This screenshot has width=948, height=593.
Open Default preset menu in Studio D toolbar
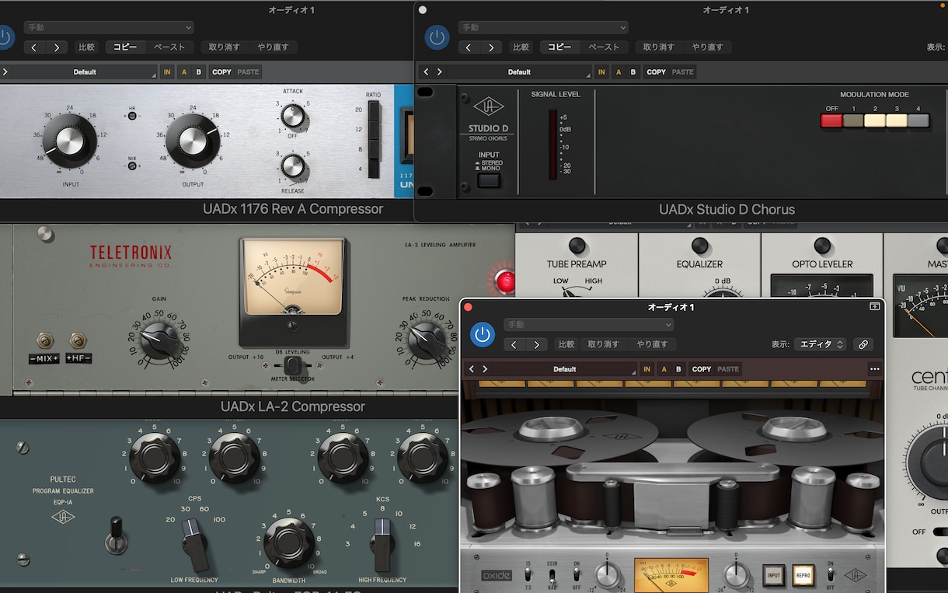pos(519,72)
